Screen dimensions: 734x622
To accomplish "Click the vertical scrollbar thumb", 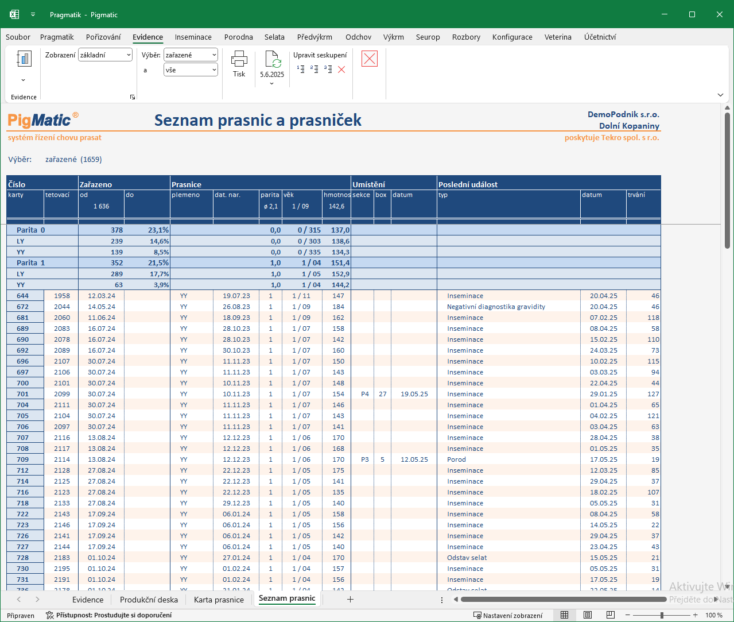I will (x=727, y=180).
